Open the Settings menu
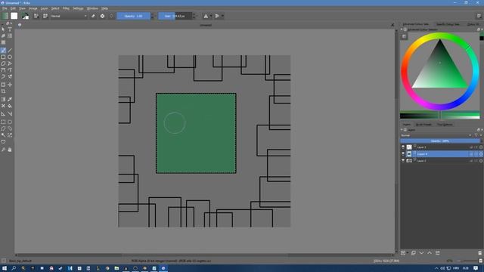 [x=78, y=8]
